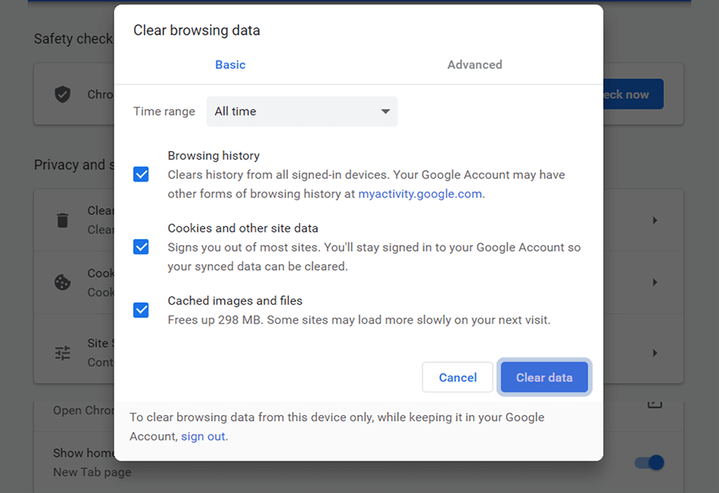This screenshot has width=719, height=493.
Task: Switch to the Advanced tab
Action: click(475, 64)
